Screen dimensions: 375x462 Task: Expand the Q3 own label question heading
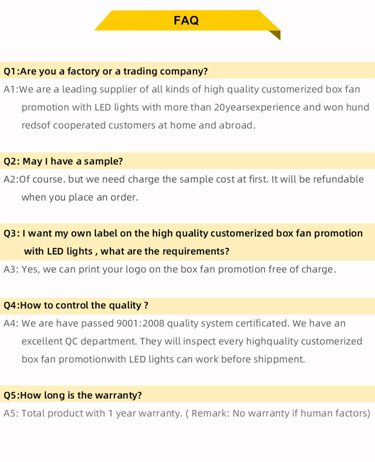tap(183, 233)
